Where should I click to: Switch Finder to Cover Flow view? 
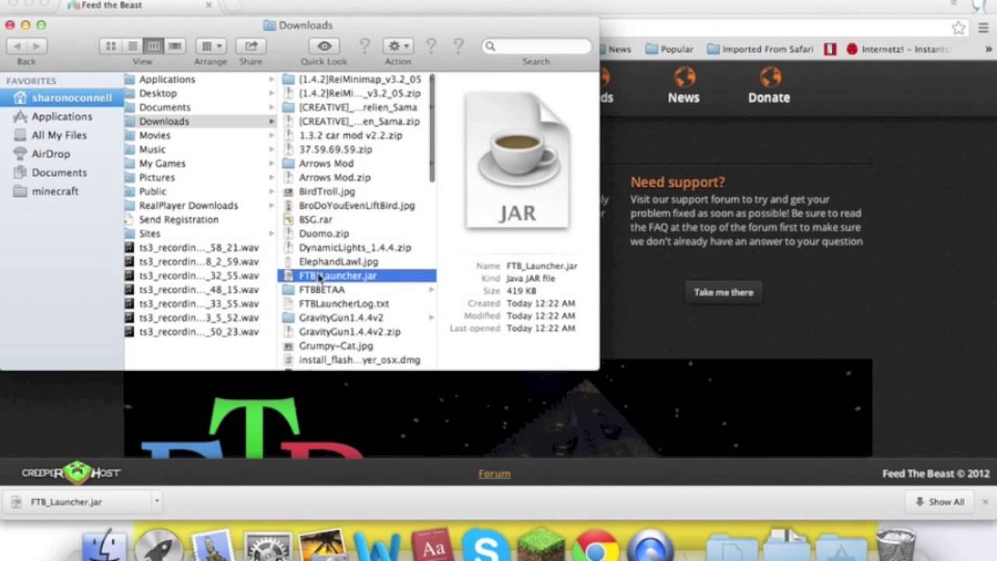click(x=175, y=47)
